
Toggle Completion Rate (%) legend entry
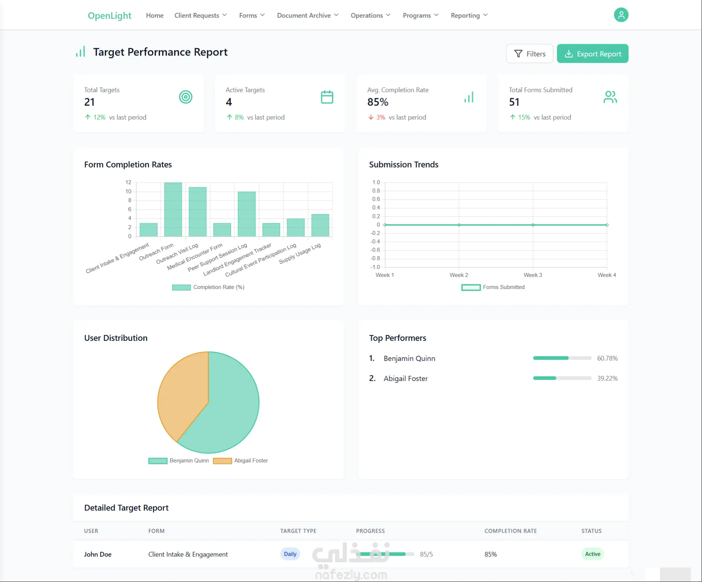(x=208, y=287)
